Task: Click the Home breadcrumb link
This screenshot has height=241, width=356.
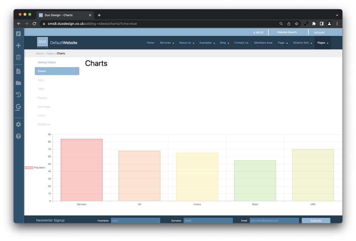Action: click(x=39, y=54)
